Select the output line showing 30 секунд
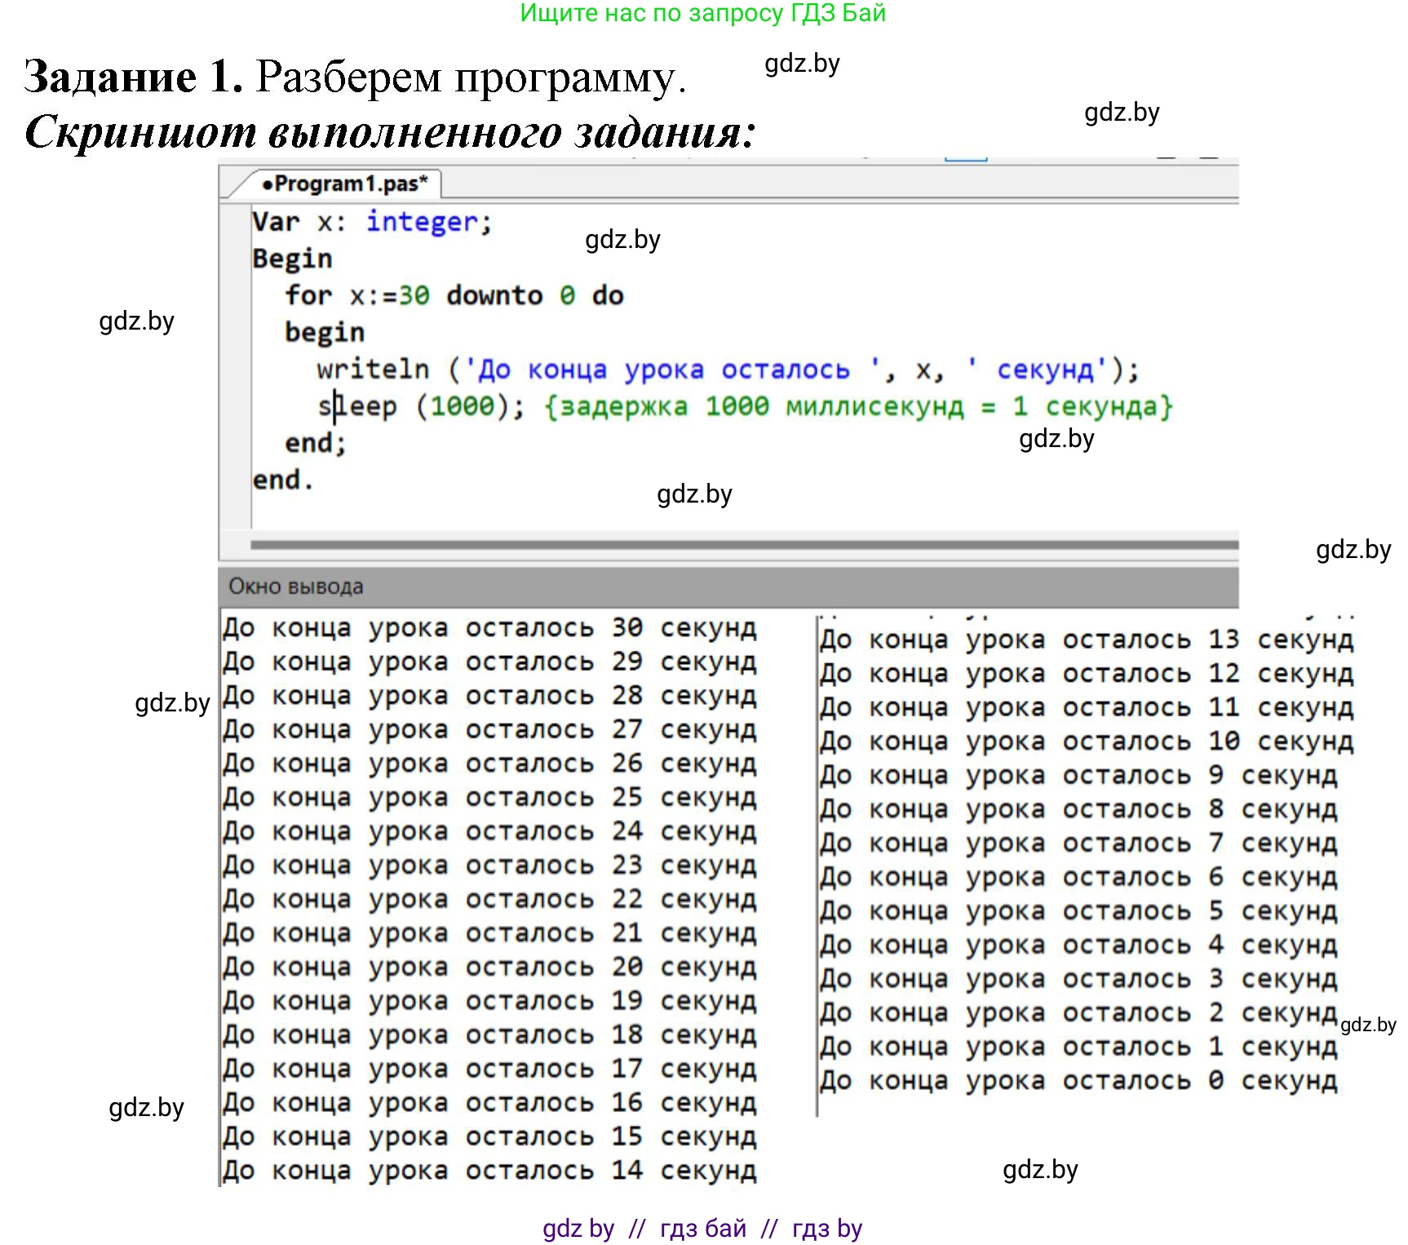Screen dimensions: 1408x1245 coord(489,628)
